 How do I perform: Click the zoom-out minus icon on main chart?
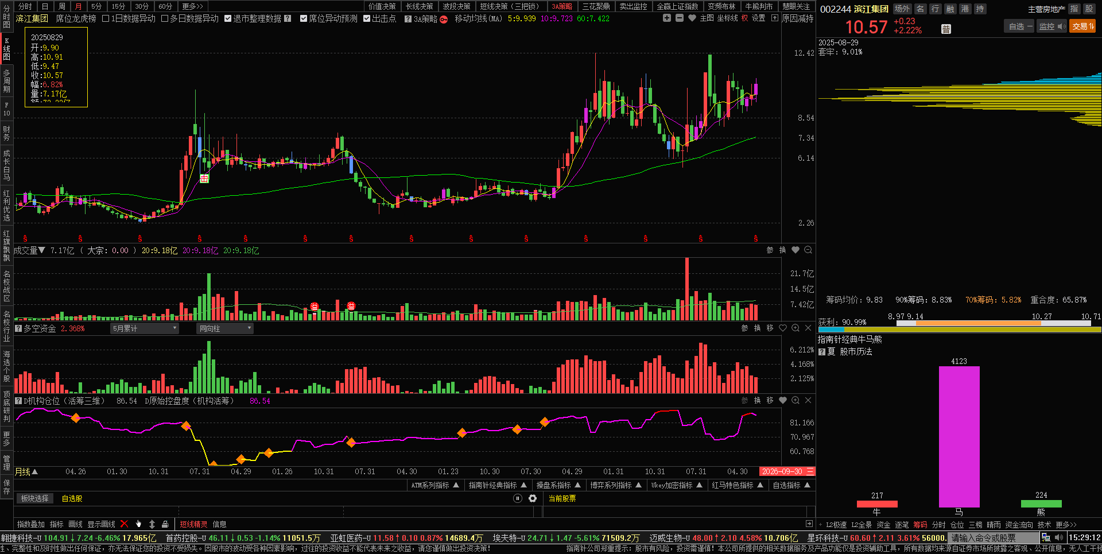[680, 18]
